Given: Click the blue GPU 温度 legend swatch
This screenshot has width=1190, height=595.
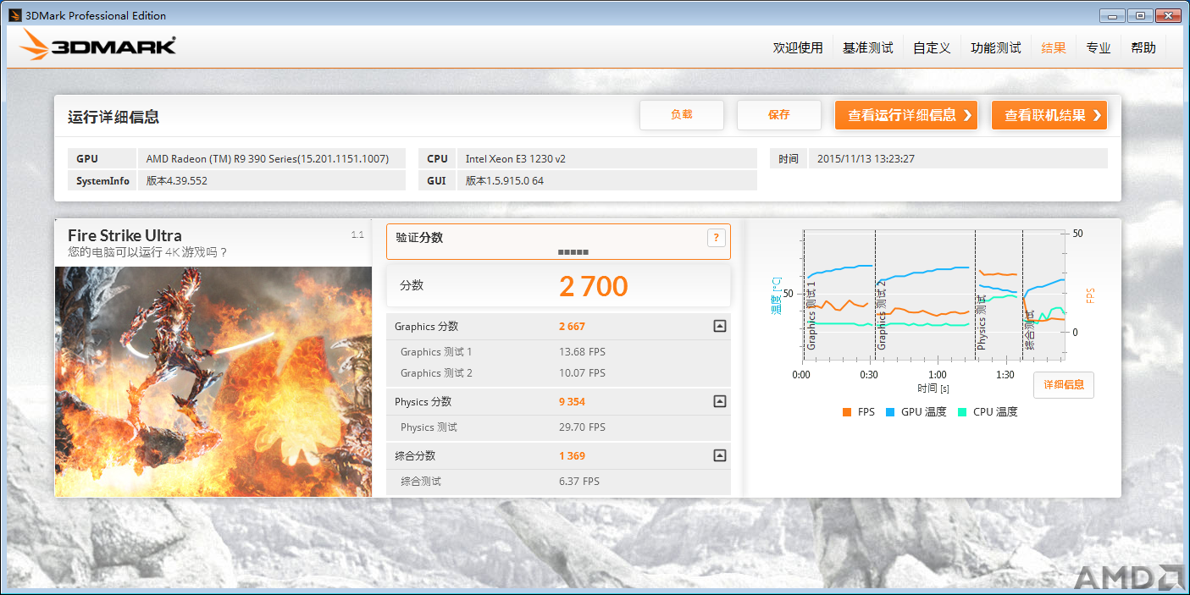Looking at the screenshot, I should [x=890, y=412].
